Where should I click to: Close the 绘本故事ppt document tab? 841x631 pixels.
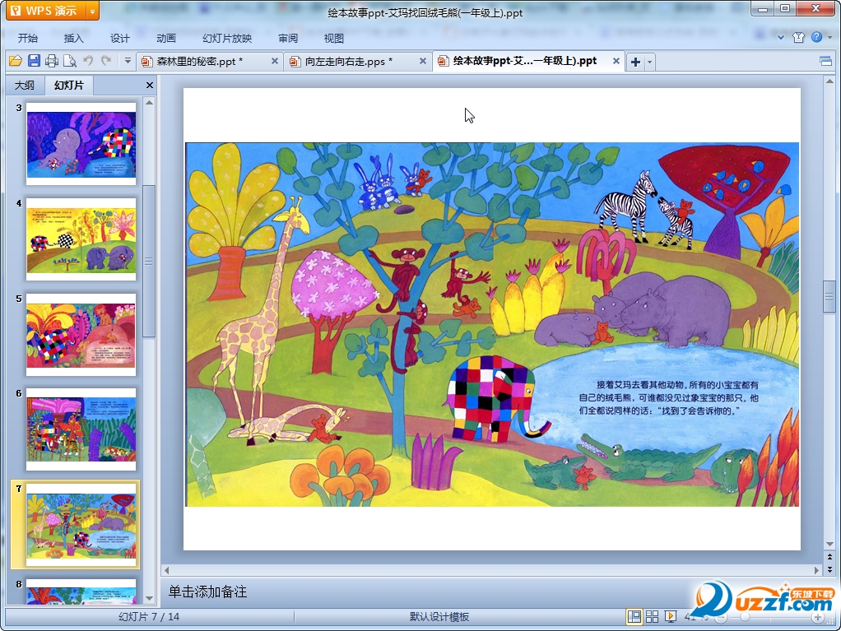pyautogui.click(x=616, y=61)
